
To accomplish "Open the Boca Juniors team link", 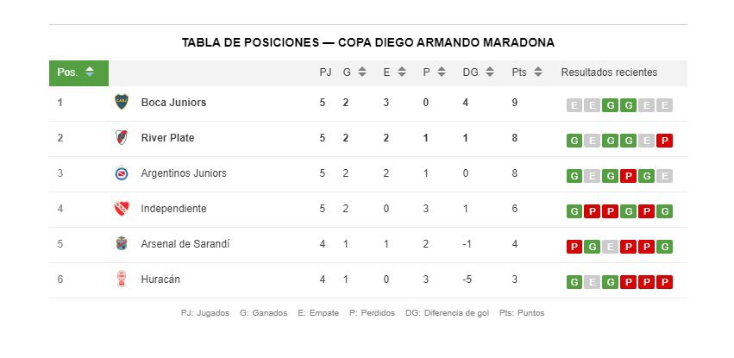I will pos(173,103).
